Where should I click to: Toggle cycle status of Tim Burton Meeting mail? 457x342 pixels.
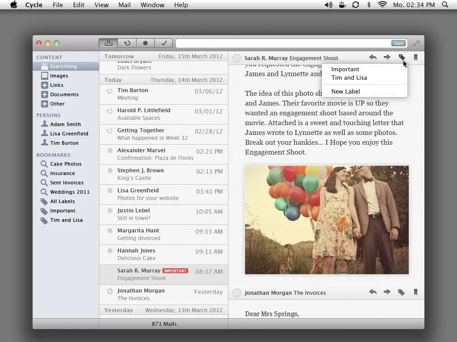click(109, 91)
